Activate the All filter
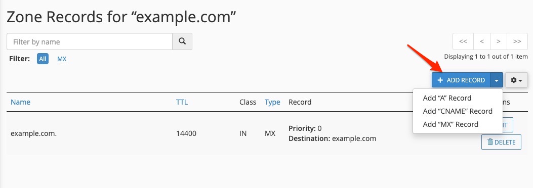 pos(43,59)
